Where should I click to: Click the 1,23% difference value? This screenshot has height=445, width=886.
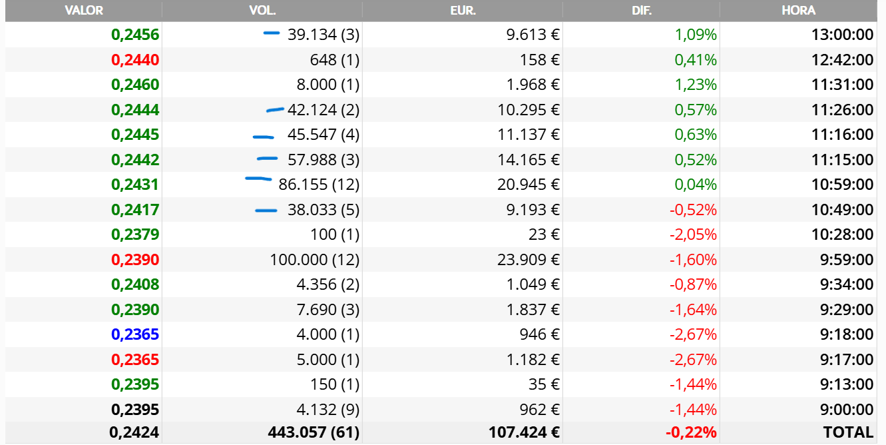coord(696,85)
